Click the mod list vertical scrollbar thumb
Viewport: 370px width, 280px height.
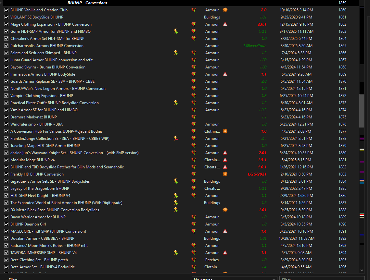(362, 111)
